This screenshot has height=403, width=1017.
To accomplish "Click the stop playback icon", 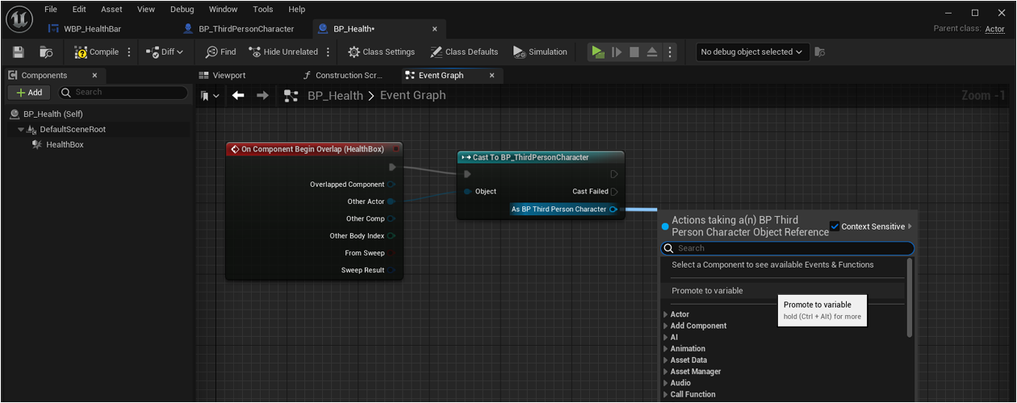I will point(634,52).
